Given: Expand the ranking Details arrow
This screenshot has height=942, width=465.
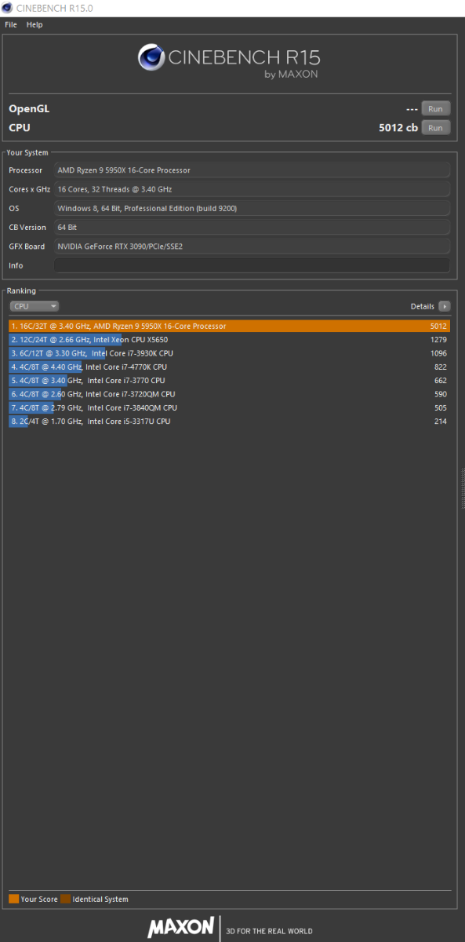Looking at the screenshot, I should pyautogui.click(x=445, y=306).
